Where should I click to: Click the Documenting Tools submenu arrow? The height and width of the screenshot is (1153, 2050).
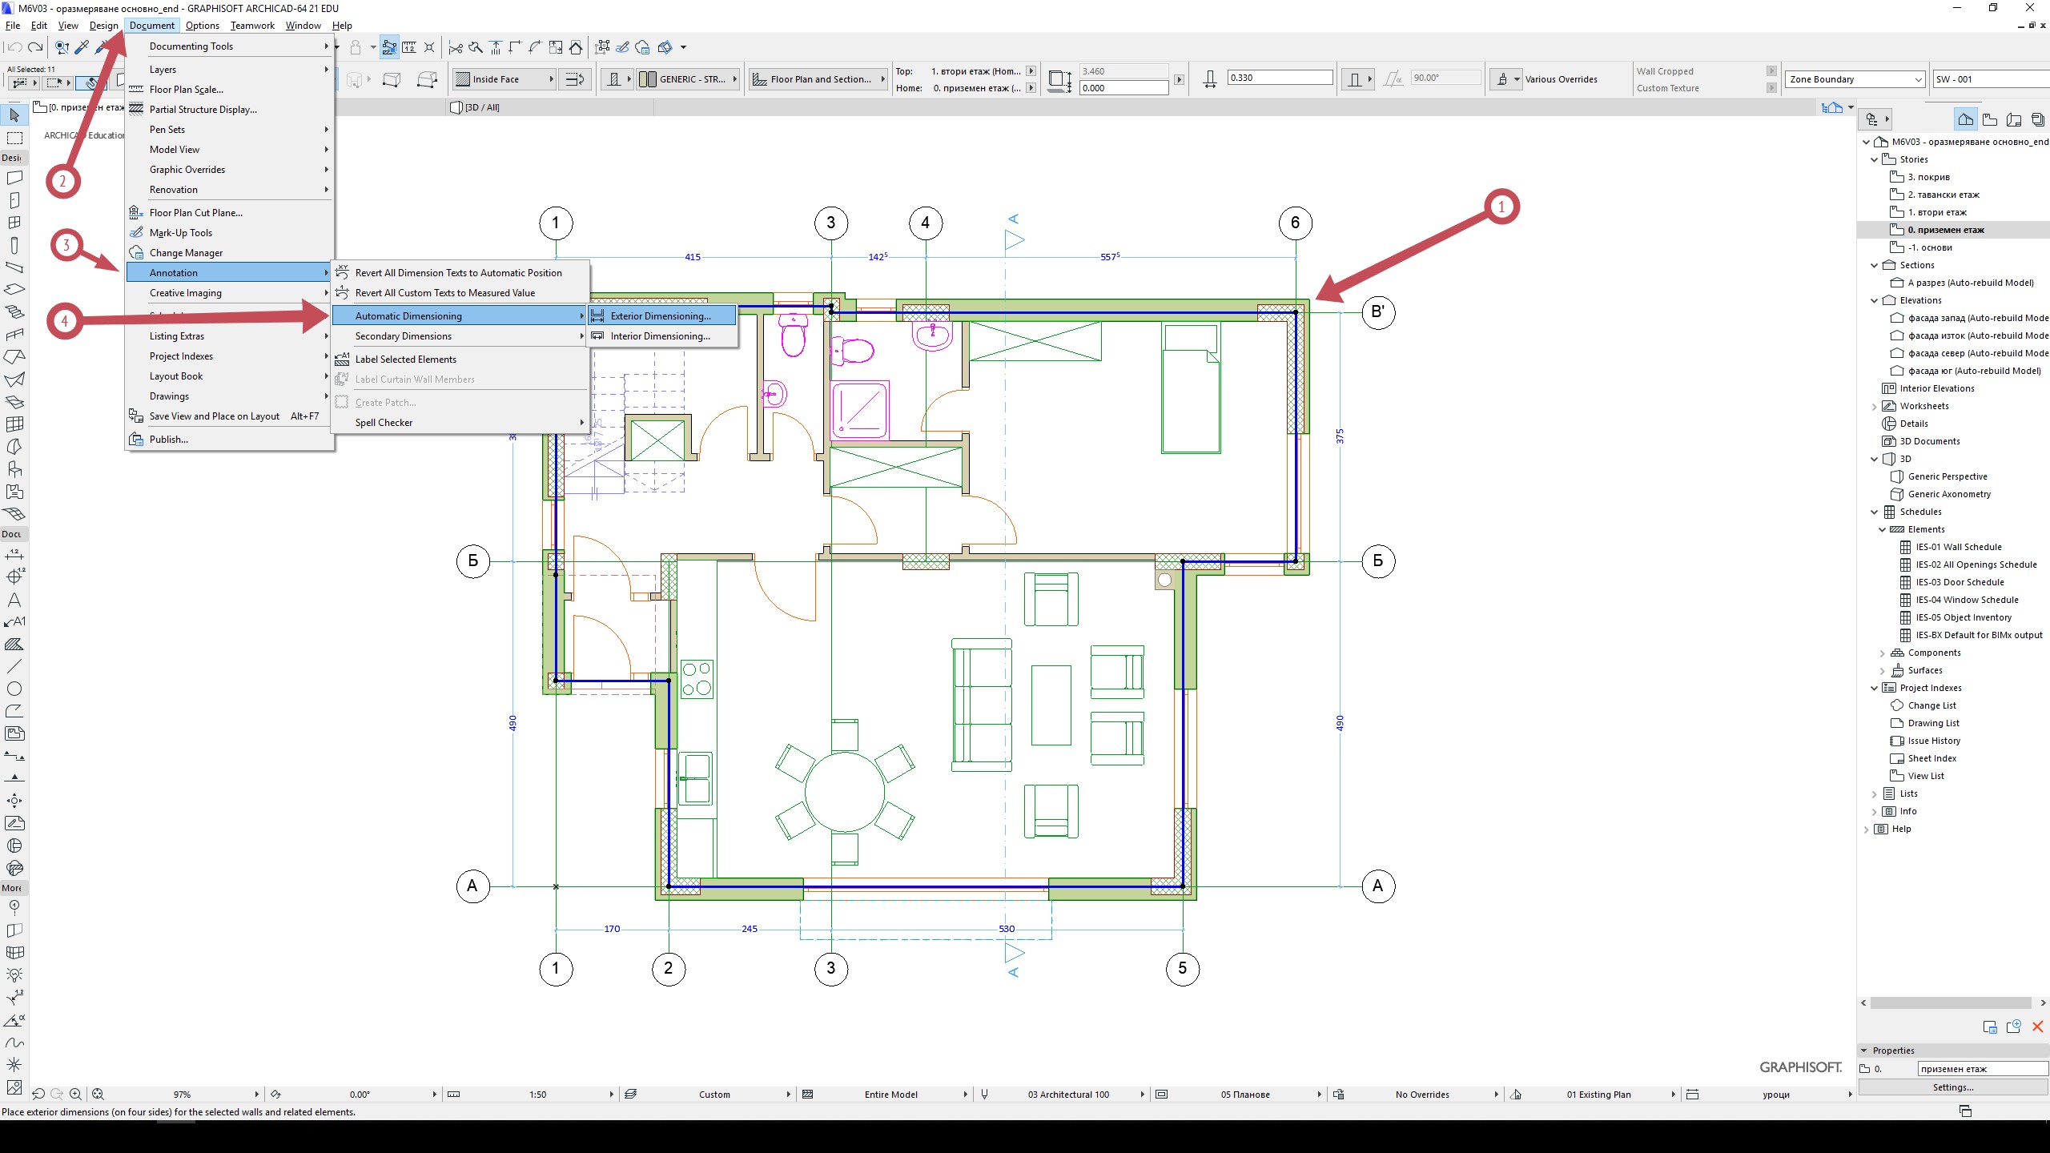point(325,45)
